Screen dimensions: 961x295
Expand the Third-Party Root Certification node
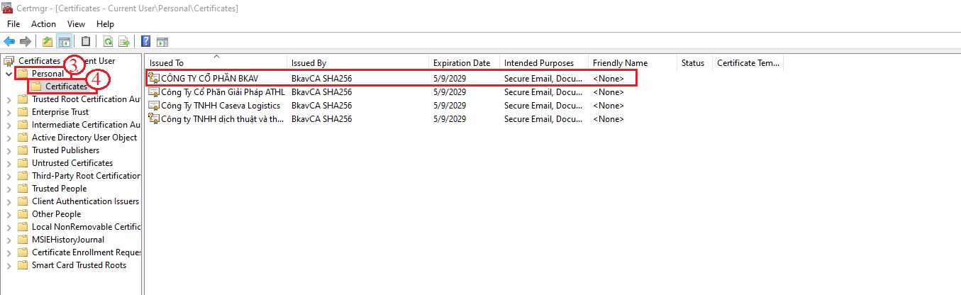tap(9, 176)
